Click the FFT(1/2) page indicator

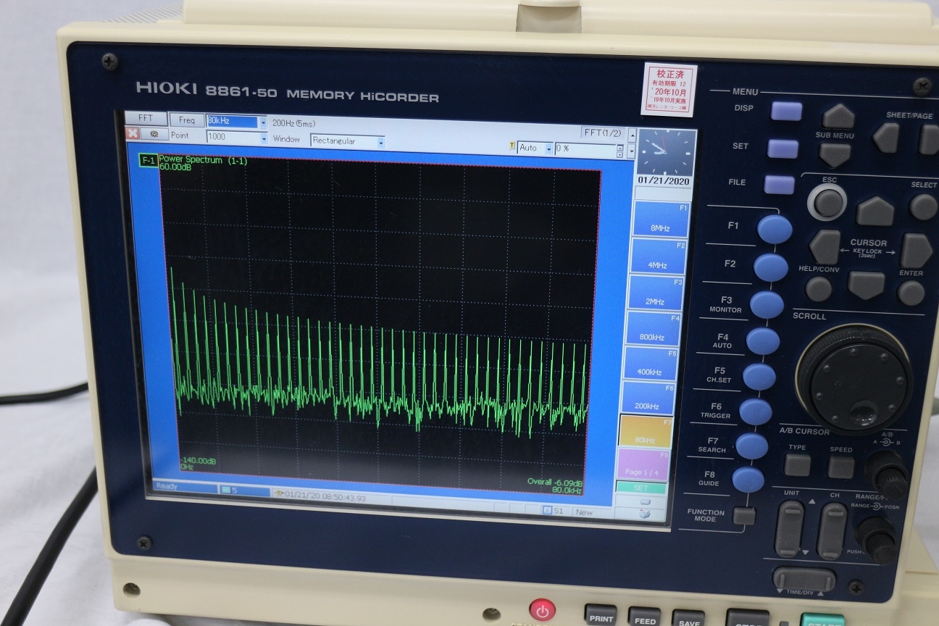pos(603,133)
